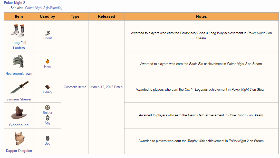Viewport: 280px width, 158px height.
Task: Open the Poker Night 2 (Wikipedia) link
Action: coord(44,8)
